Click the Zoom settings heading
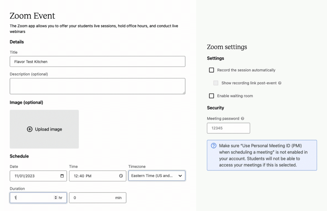The height and width of the screenshot is (211, 327). click(227, 47)
